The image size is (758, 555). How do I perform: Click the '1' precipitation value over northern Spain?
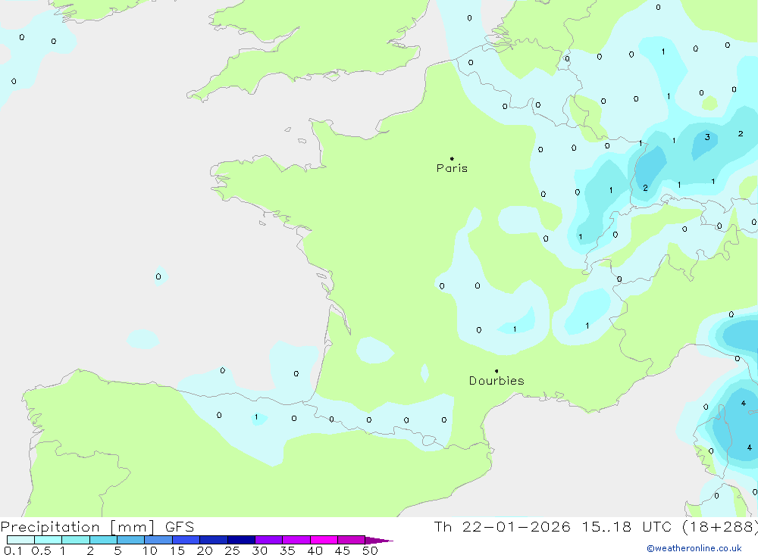tap(256, 417)
